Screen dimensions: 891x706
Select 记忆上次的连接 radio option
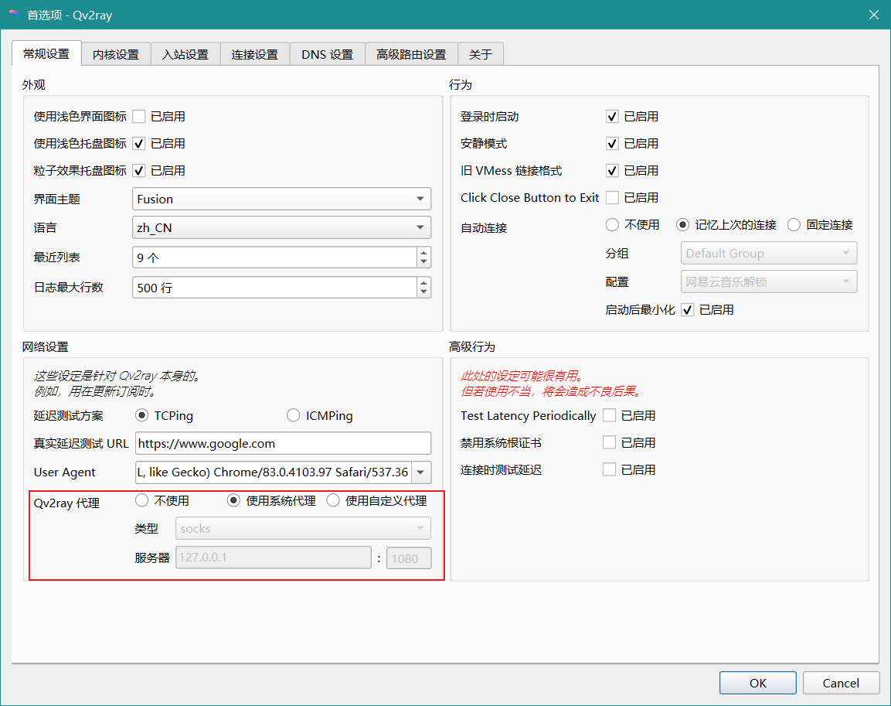[682, 225]
